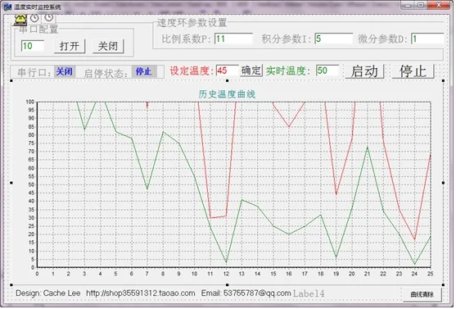
Task: Click the app icon in the title bar
Action: coord(7,7)
